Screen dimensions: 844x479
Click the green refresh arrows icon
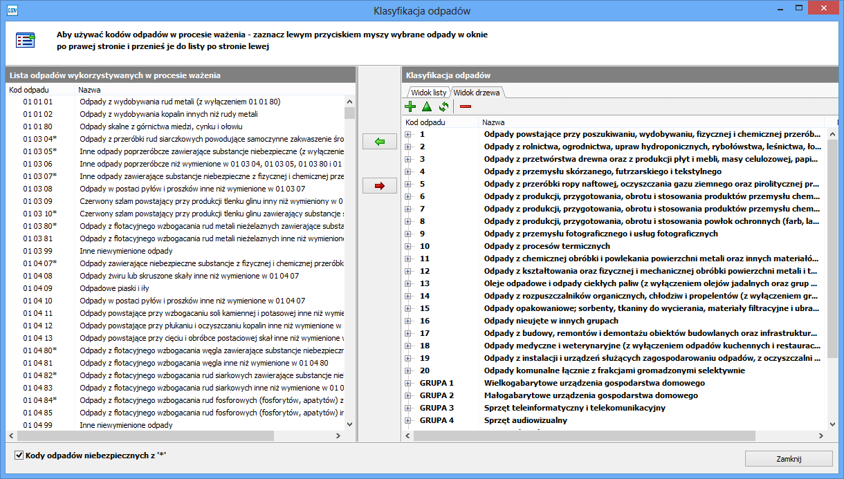pos(443,106)
